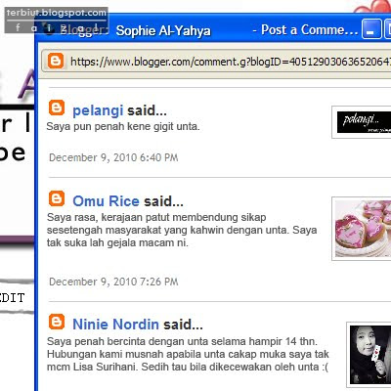Click Ninie Nordin's comment about Lisa Surihani
Screen dimensions: 391x391
point(188,354)
